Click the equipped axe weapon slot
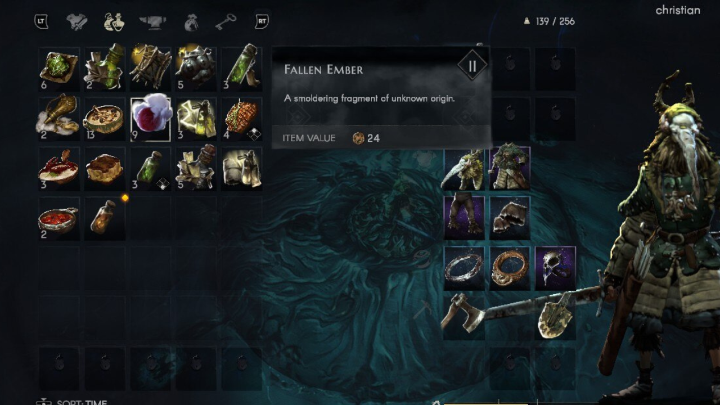Viewport: 720px width, 405px height. 464,318
